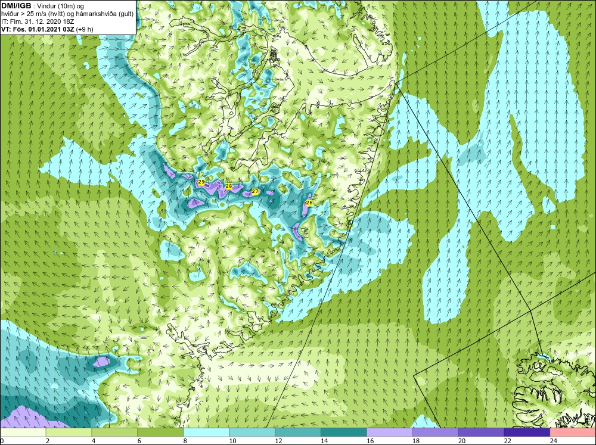
Task: Click the yellow gust label 26
Action: click(309, 203)
